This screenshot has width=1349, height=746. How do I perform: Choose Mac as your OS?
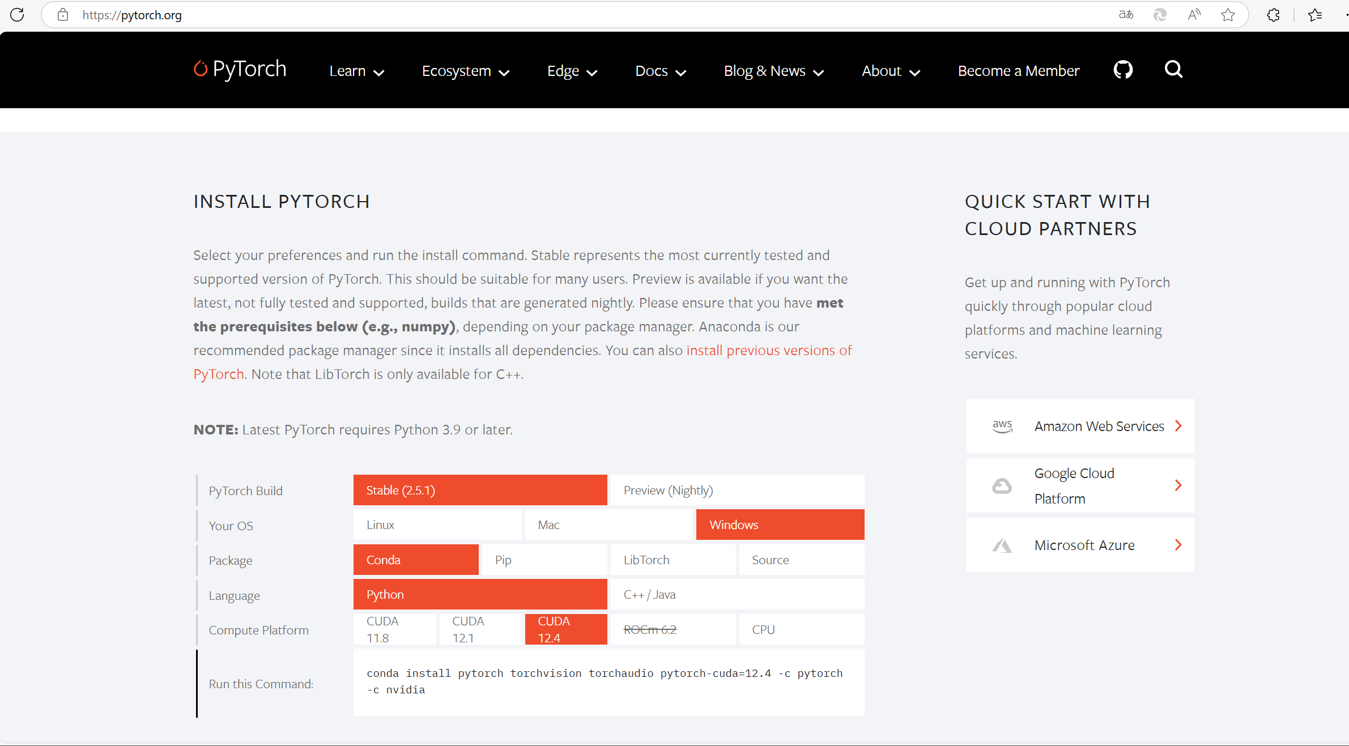pos(609,525)
